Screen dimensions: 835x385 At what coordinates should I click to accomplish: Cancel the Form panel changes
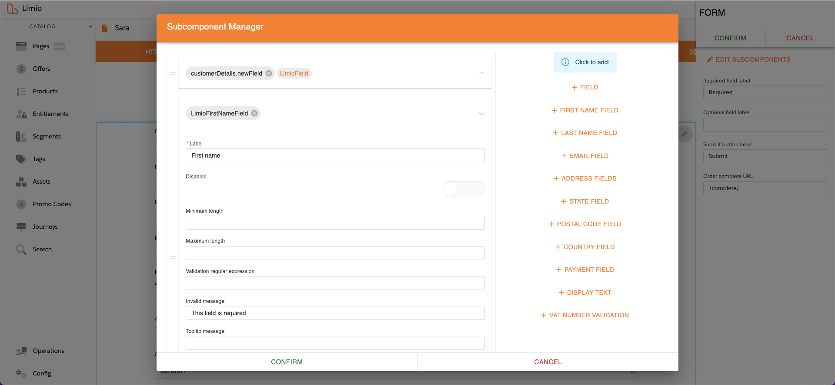(800, 38)
